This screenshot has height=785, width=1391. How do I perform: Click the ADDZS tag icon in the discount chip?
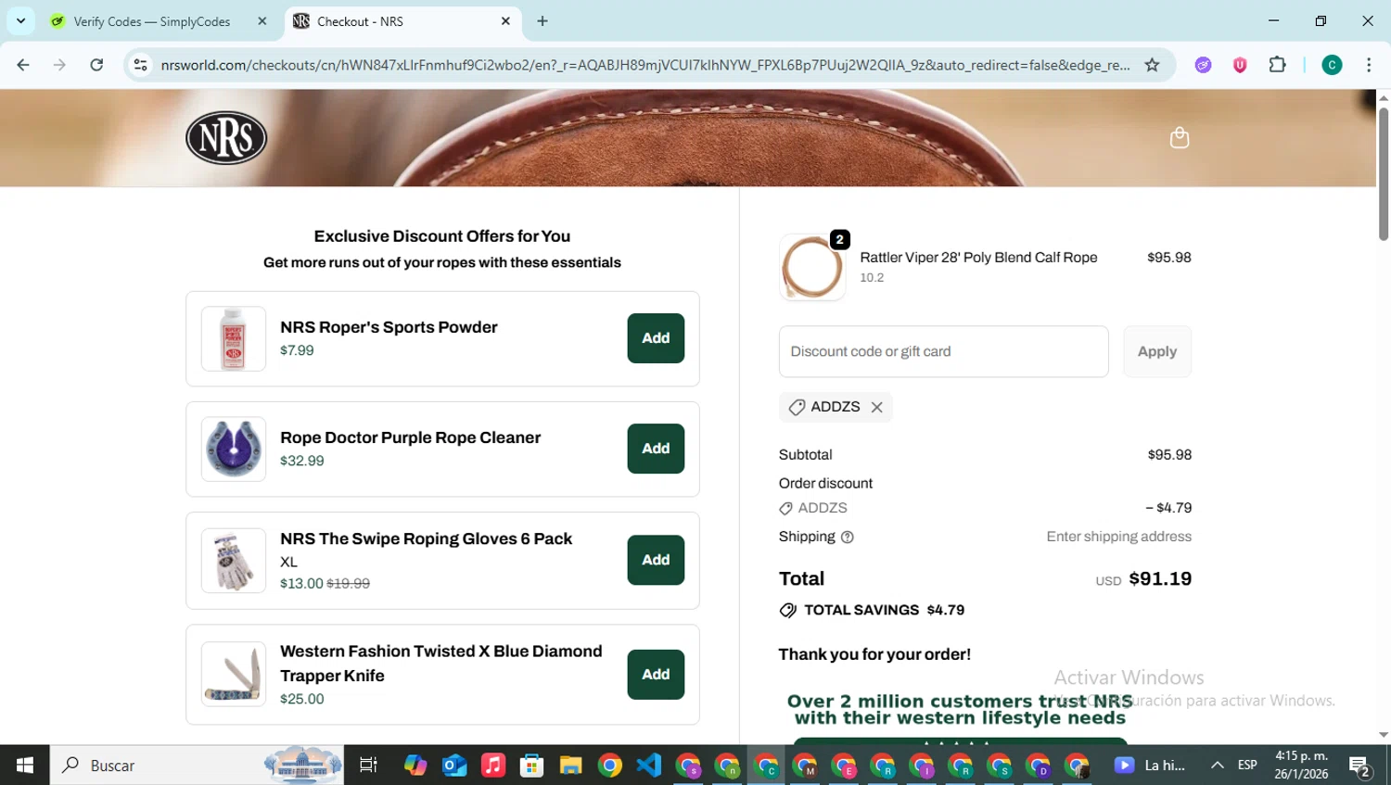(x=797, y=407)
